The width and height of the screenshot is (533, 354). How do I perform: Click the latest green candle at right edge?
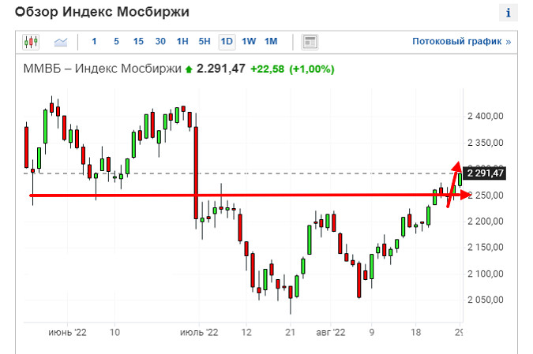pos(460,180)
